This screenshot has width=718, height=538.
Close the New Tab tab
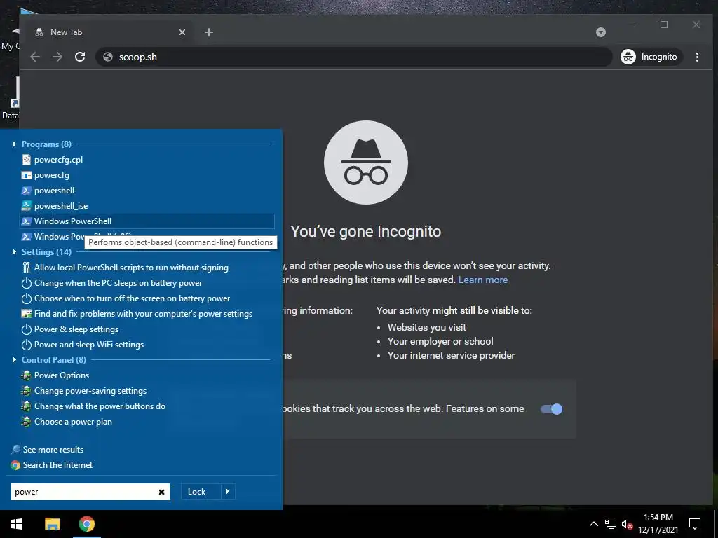[x=182, y=32]
